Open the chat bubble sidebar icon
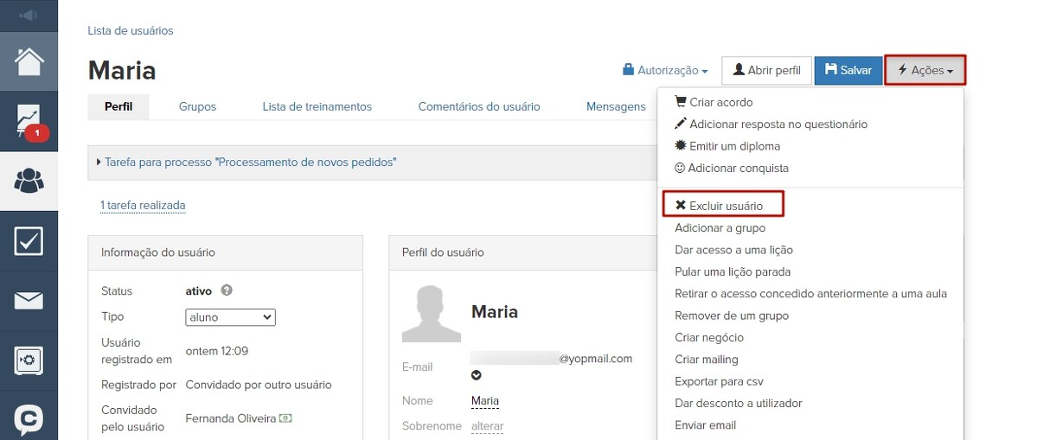This screenshot has width=1037, height=440. tap(29, 419)
